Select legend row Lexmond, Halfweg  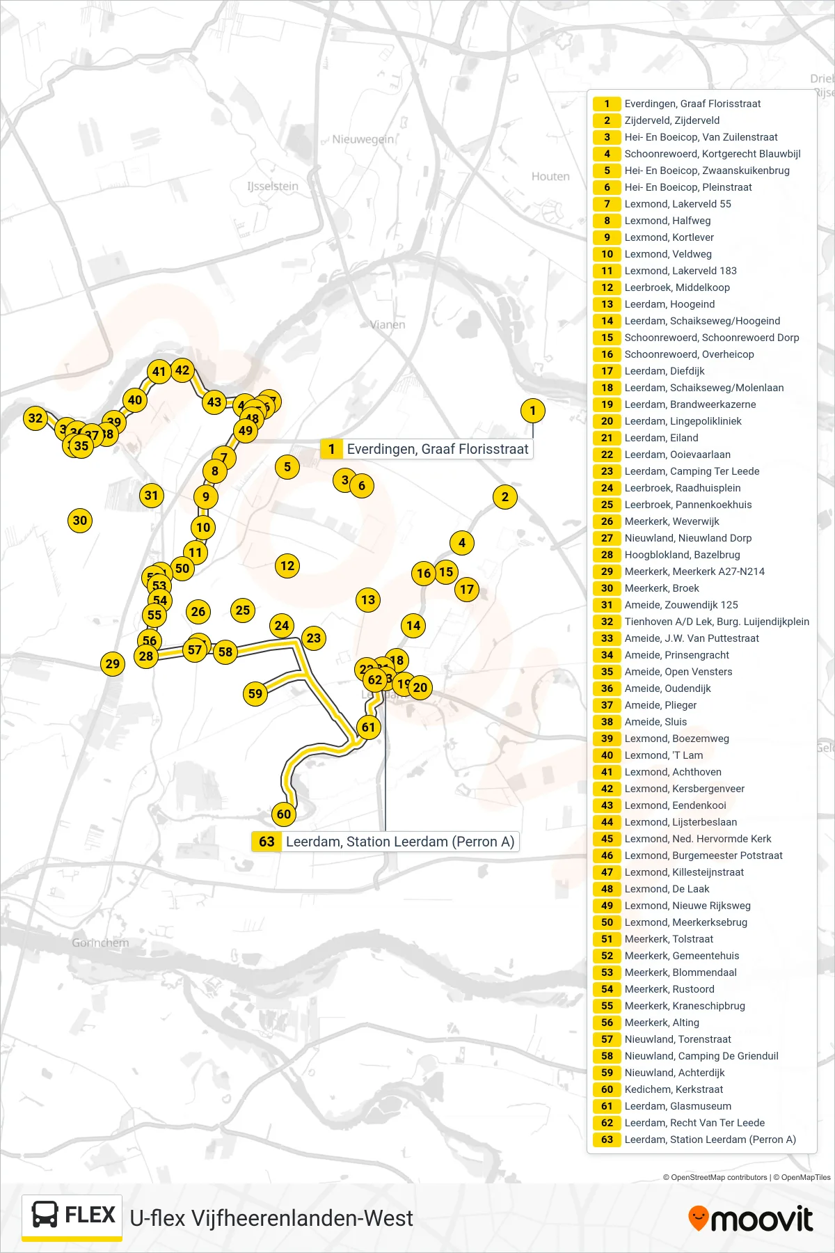(x=701, y=221)
